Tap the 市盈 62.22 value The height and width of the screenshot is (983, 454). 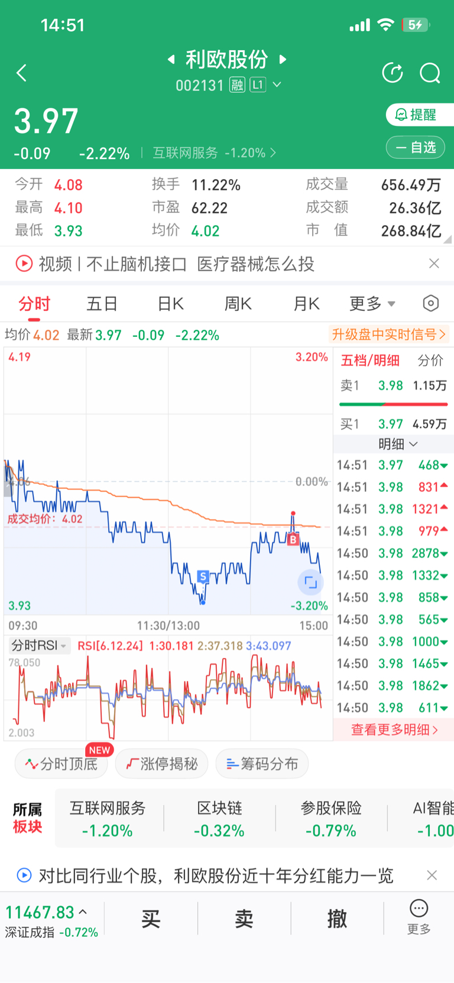[209, 208]
